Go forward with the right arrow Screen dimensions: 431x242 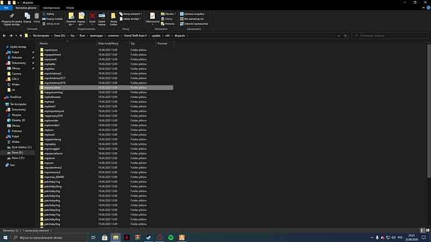[11, 36]
